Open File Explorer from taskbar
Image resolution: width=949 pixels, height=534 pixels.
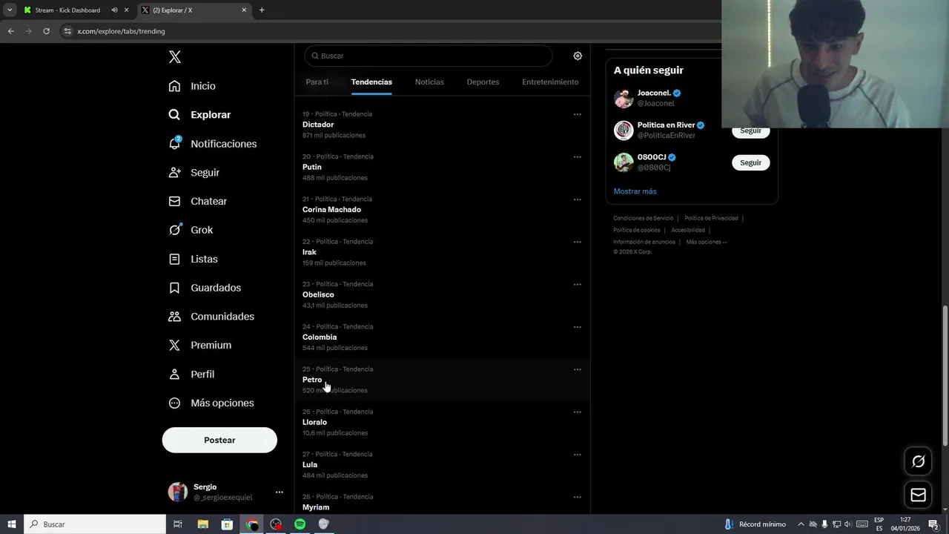(x=202, y=524)
